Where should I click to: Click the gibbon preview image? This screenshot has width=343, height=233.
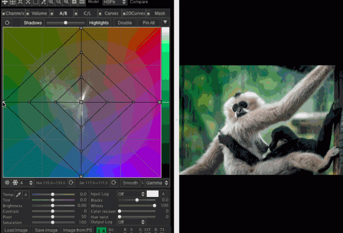(x=261, y=120)
